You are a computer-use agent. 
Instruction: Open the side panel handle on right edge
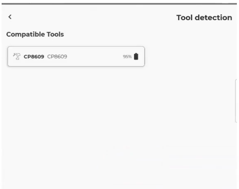click(237, 101)
